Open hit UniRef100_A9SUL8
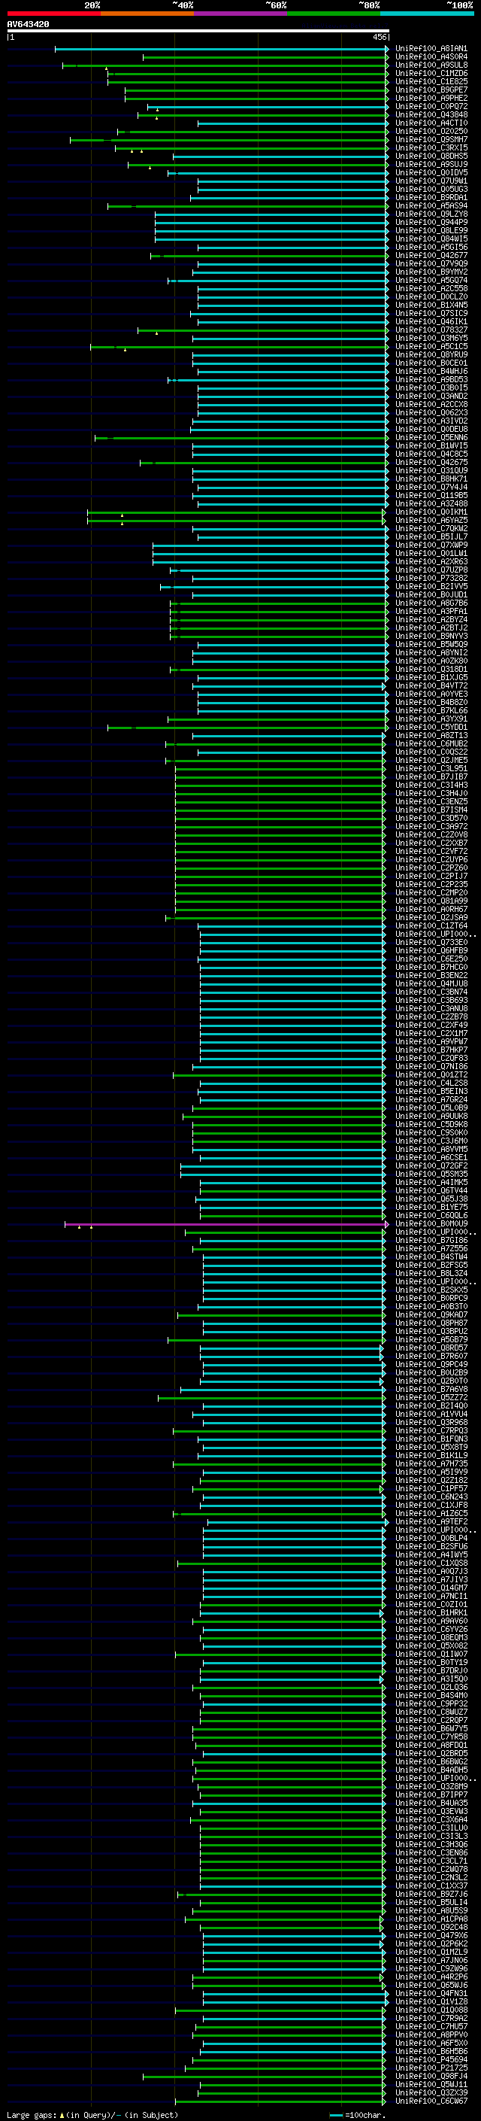Image resolution: width=481 pixels, height=2121 pixels. point(431,65)
